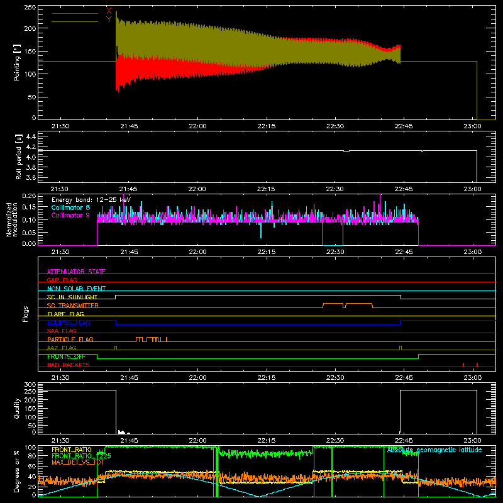Select the A4Z_FLAG label in olive
This screenshot has width=503, height=503.
[x=62, y=348]
